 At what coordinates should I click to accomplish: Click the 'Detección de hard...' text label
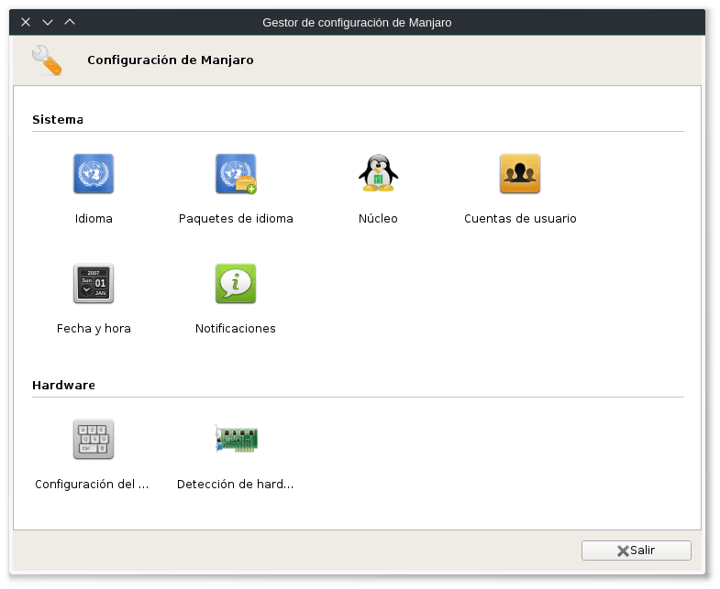click(235, 485)
